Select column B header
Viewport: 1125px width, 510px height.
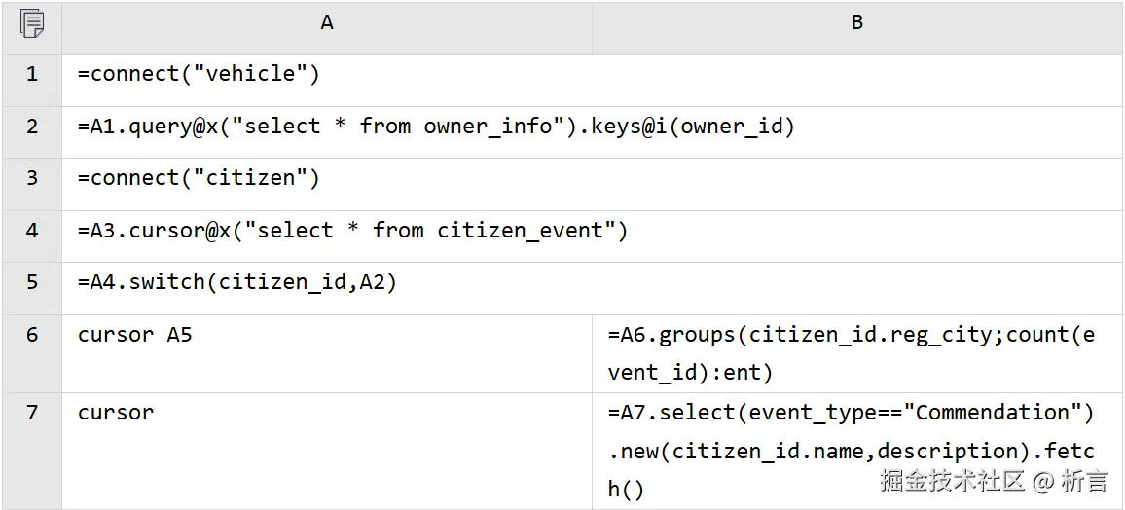[856, 23]
